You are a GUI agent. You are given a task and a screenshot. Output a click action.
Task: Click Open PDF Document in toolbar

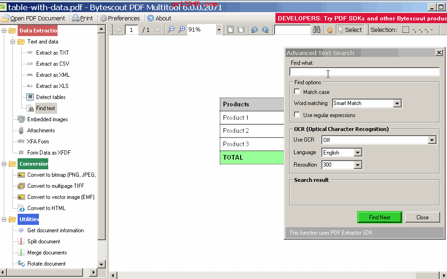coord(34,19)
